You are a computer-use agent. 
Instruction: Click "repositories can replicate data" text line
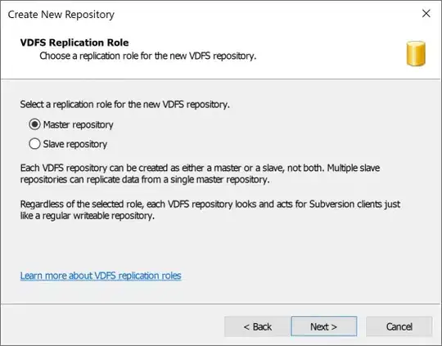click(x=145, y=179)
